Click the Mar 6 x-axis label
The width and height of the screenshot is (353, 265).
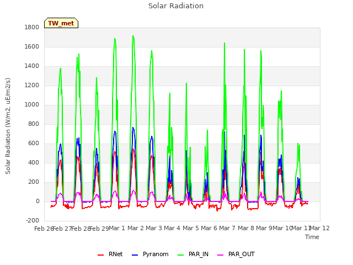point(209,228)
